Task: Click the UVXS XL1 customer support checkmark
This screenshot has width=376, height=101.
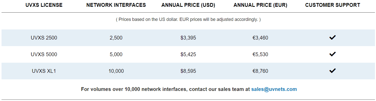Action: pos(332,71)
